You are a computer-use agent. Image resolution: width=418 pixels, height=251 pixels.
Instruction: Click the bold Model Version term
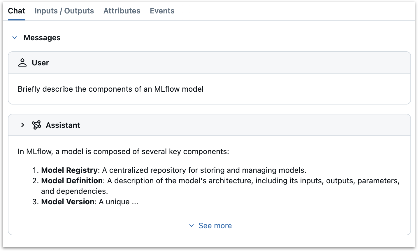tap(68, 202)
